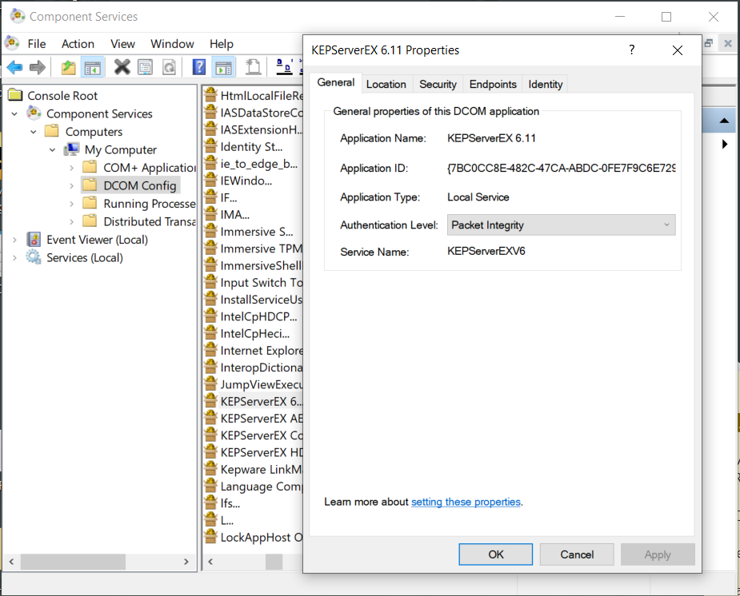Click the Refresh toolbar icon
This screenshot has width=740, height=596.
[x=169, y=67]
